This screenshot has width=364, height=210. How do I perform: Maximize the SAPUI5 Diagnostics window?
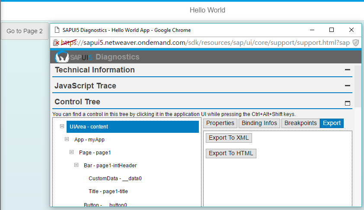332,30
